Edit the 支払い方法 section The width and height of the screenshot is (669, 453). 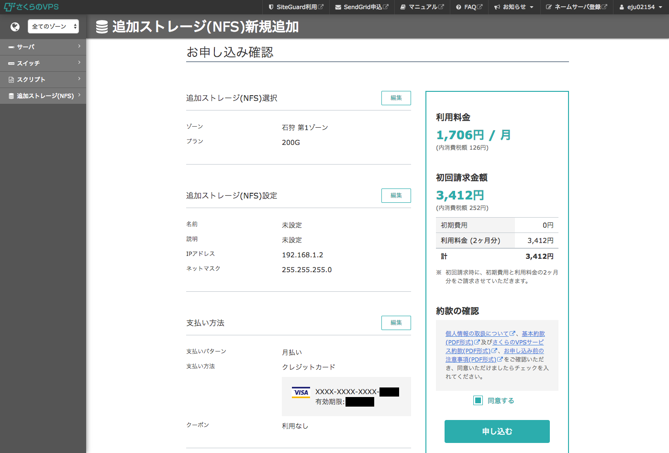(396, 323)
